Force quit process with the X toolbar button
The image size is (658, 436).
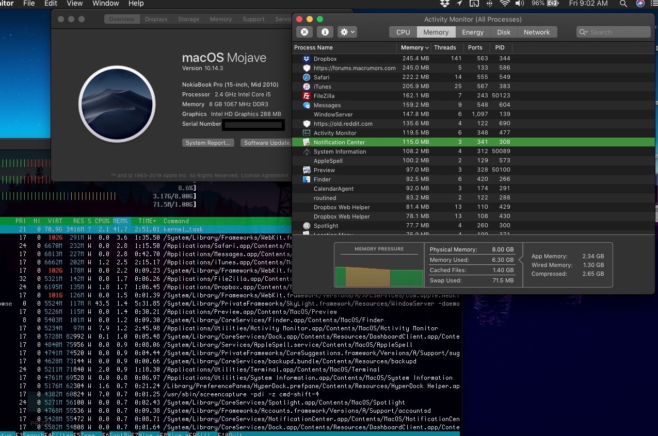tap(304, 32)
